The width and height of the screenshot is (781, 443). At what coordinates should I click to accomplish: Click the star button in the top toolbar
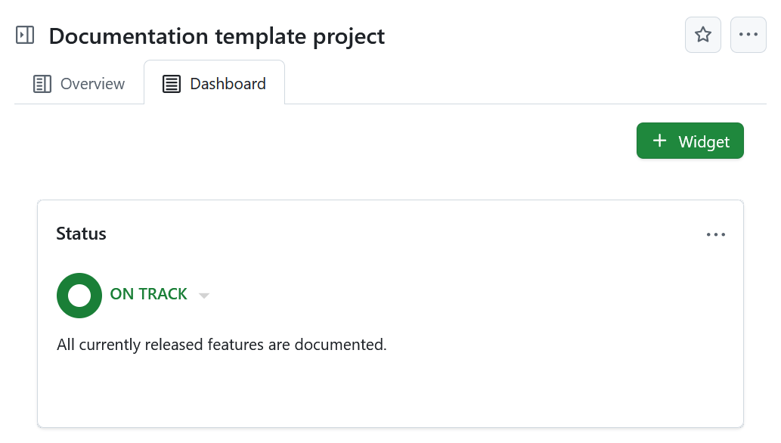pos(702,35)
